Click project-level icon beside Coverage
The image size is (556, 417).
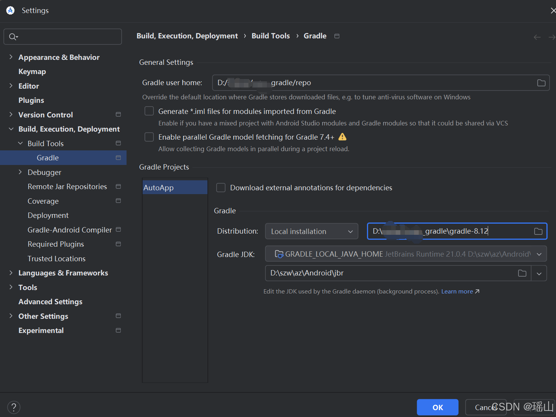118,201
